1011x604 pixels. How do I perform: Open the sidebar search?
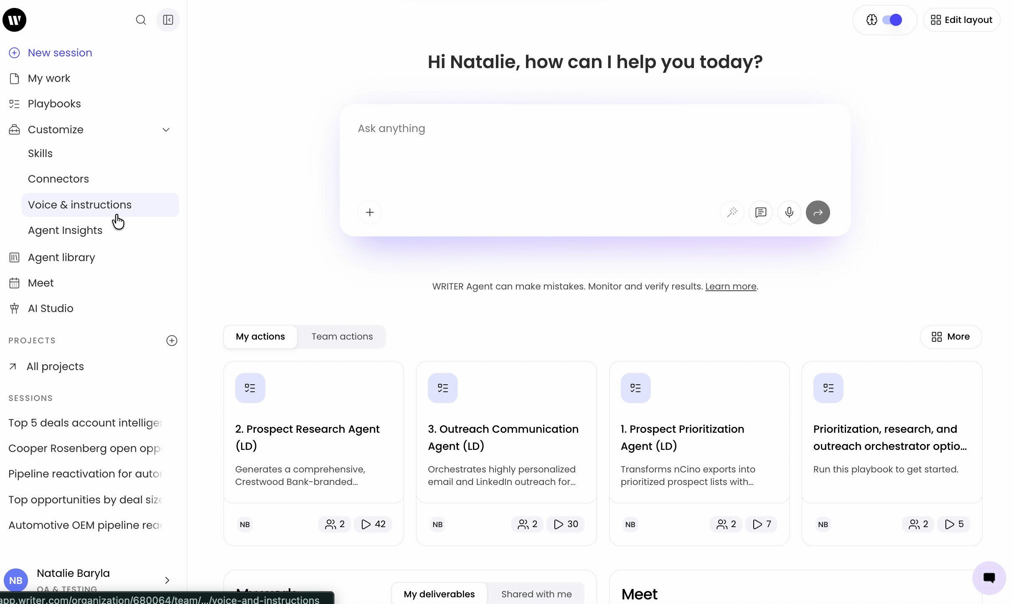141,20
